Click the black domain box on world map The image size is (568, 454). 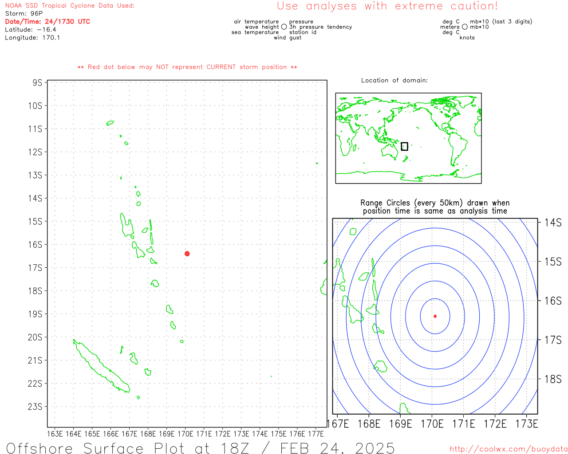(404, 146)
